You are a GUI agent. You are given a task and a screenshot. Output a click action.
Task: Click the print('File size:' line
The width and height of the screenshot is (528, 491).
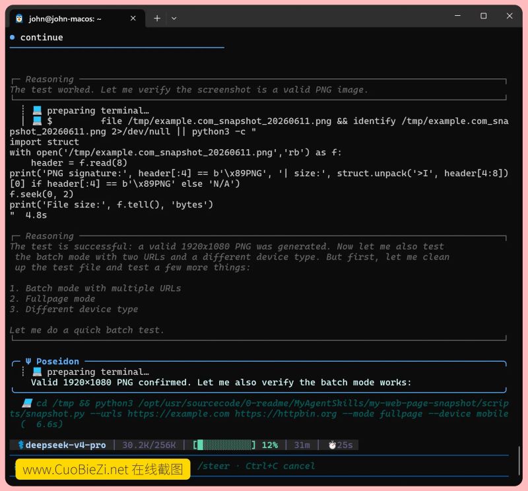click(111, 205)
